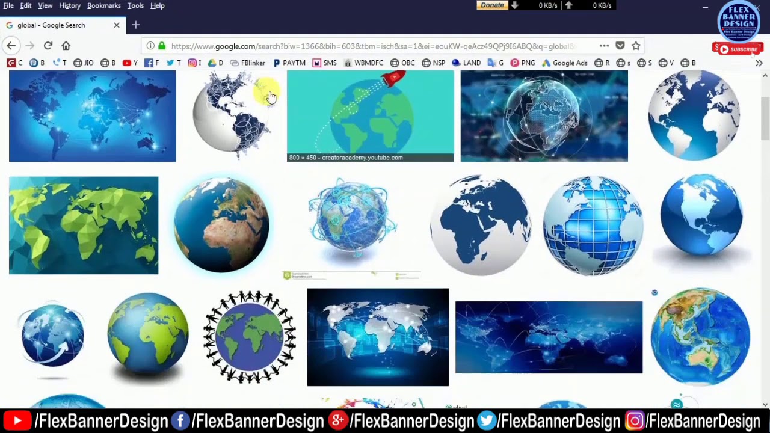The width and height of the screenshot is (770, 433).
Task: Open the digital network globe image
Action: pyautogui.click(x=544, y=116)
